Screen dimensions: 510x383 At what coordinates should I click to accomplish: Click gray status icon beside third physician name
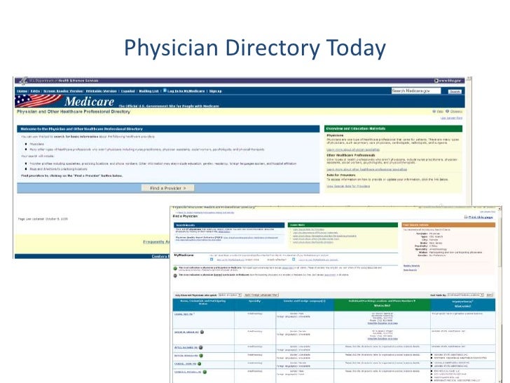tap(200, 347)
